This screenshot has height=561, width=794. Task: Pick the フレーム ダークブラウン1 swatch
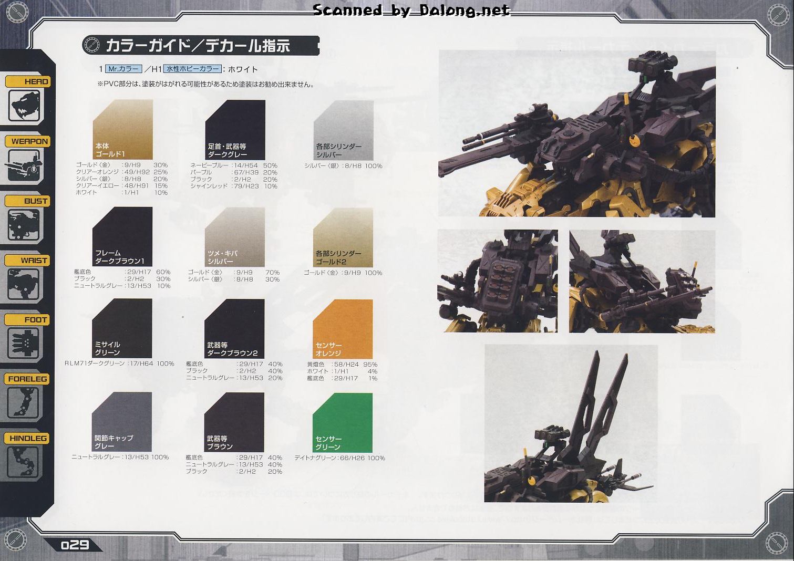pyautogui.click(x=122, y=236)
